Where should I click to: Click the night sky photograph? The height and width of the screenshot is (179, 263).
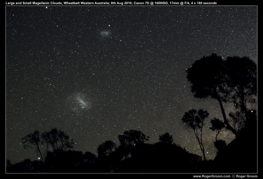[131, 90]
